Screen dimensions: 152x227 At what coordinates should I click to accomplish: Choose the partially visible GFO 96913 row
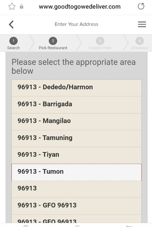click(76, 219)
